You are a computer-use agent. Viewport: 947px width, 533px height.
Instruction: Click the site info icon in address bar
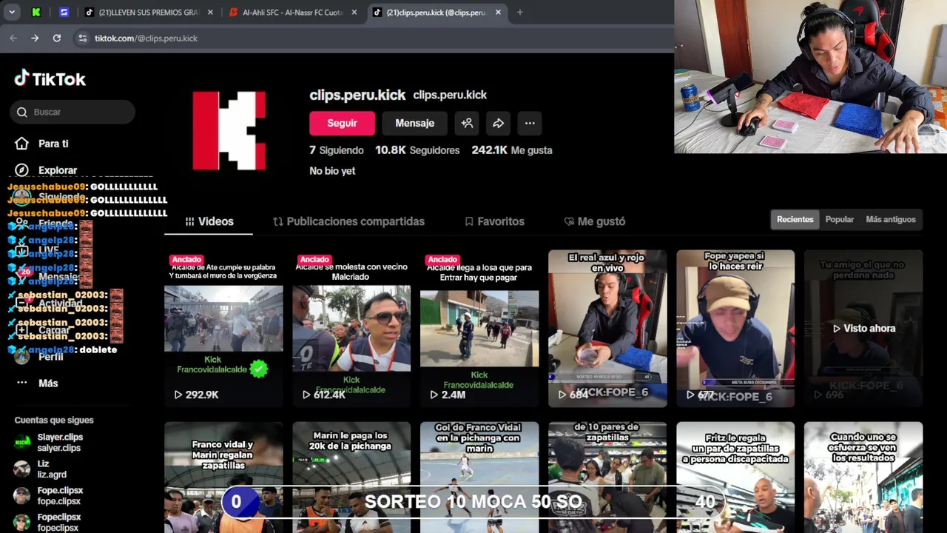point(82,38)
